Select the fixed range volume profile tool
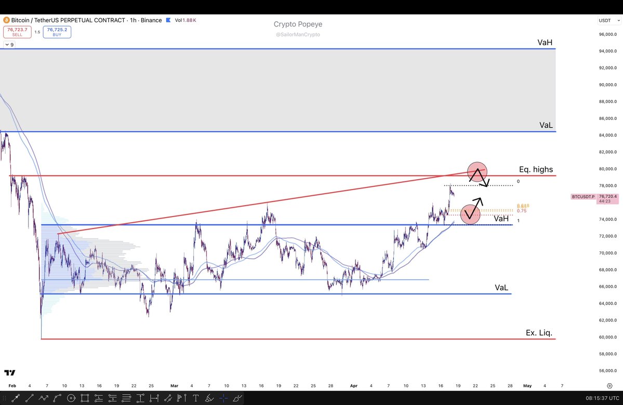 pos(181,398)
